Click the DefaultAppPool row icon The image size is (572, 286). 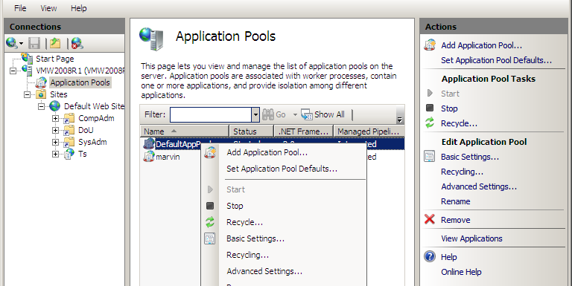pos(149,144)
